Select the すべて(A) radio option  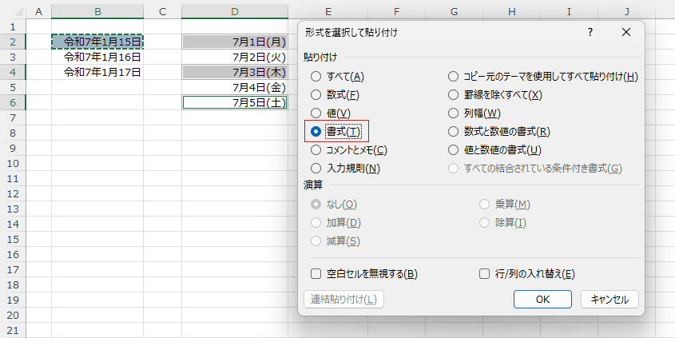316,77
